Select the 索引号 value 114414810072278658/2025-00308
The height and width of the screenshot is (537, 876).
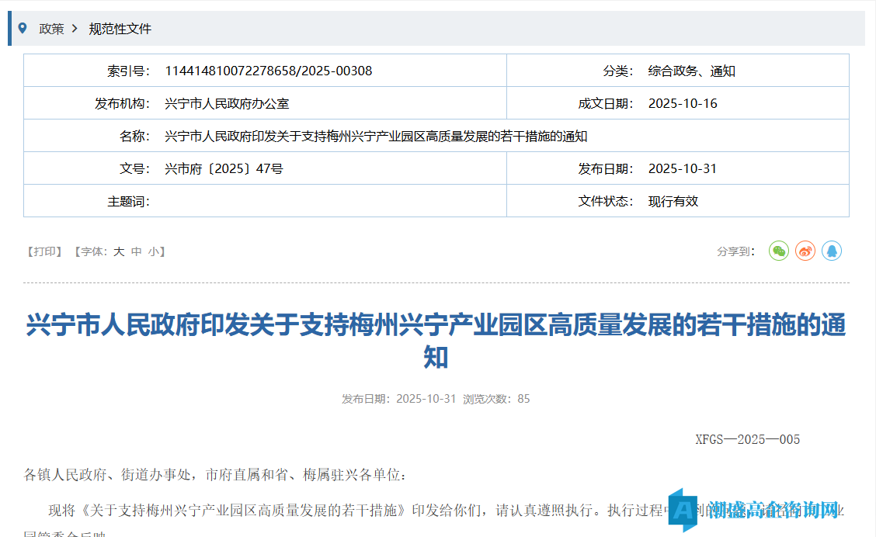click(x=269, y=70)
